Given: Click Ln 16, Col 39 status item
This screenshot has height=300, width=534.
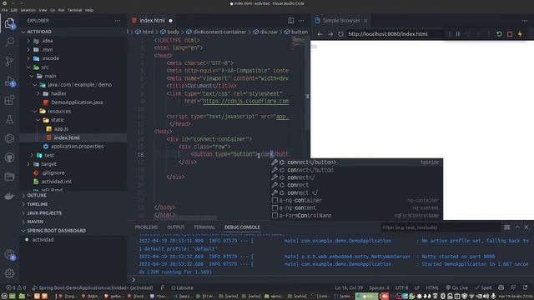Looking at the screenshot, I should [x=349, y=287].
